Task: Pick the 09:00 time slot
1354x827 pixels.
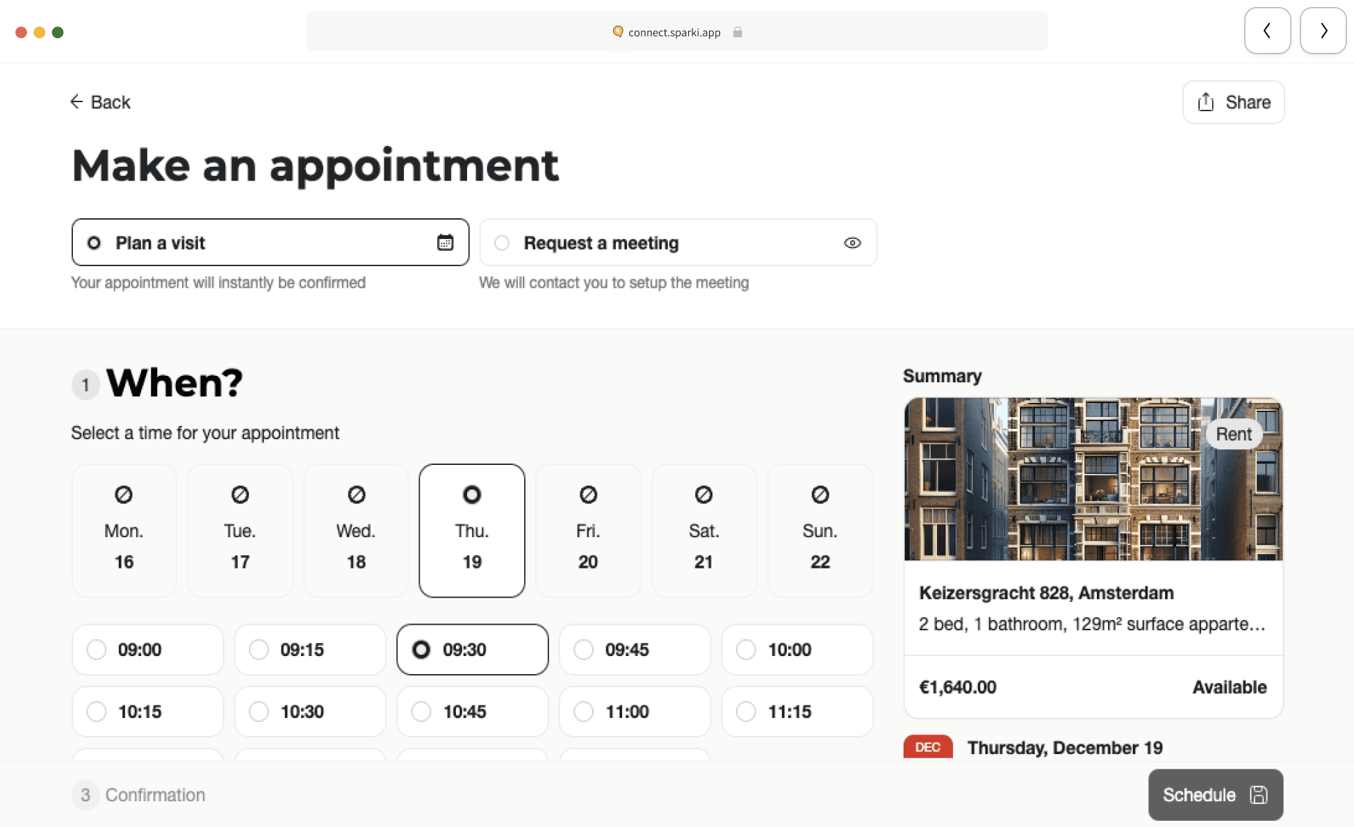Action: [147, 649]
